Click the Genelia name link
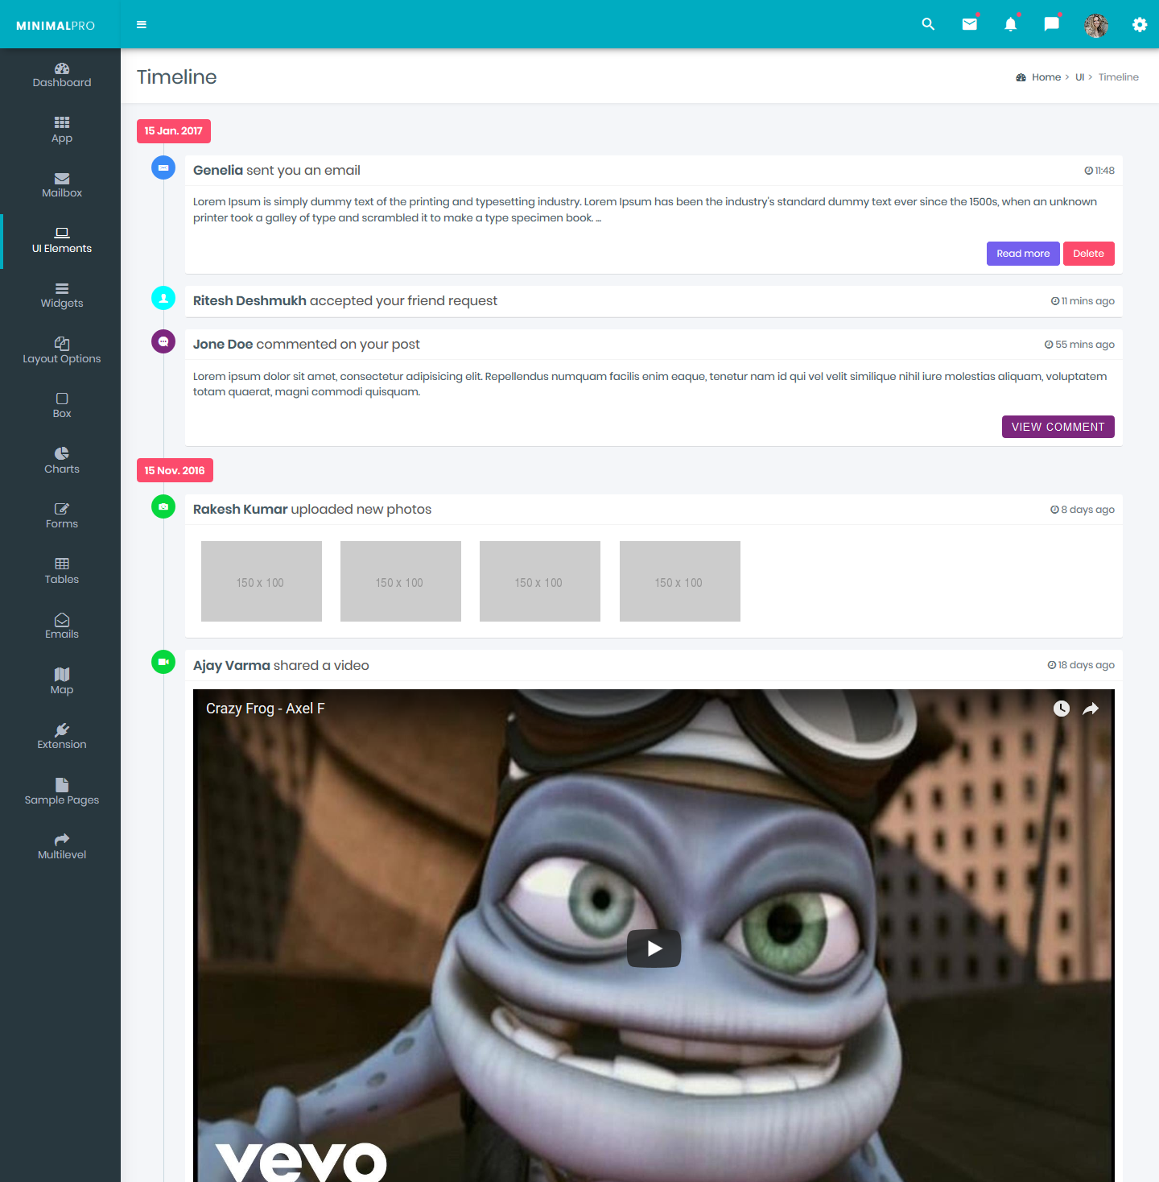 coord(218,170)
